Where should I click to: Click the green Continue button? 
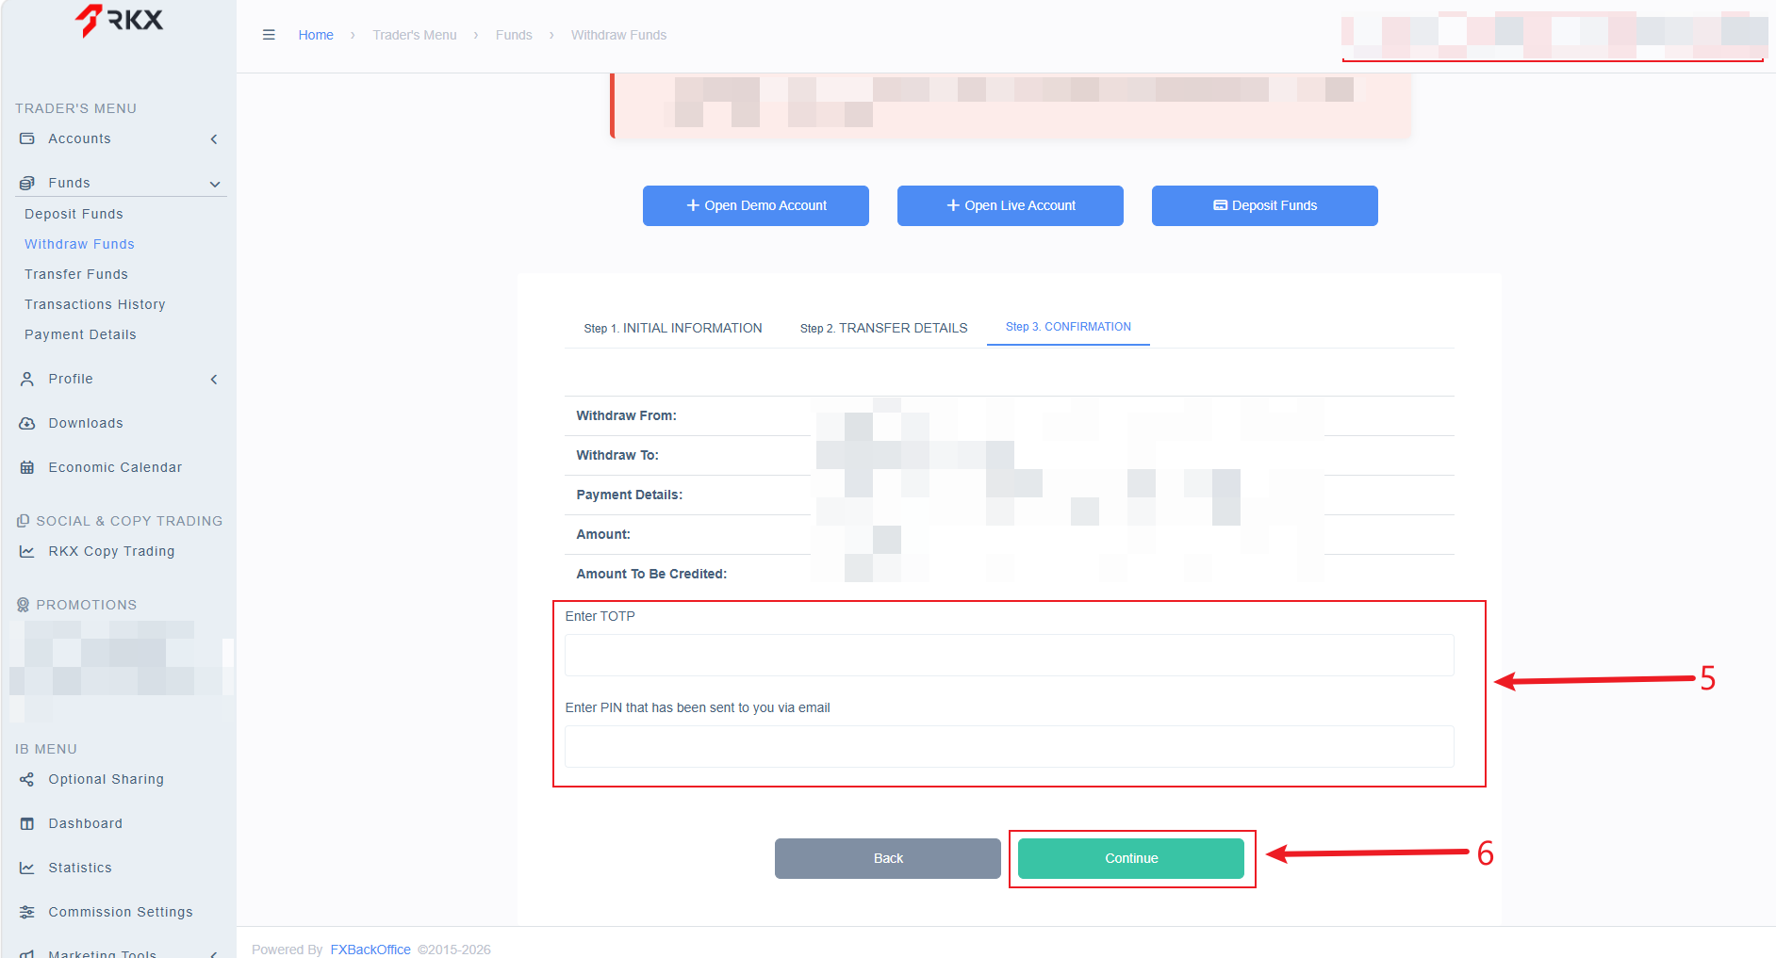1131,858
